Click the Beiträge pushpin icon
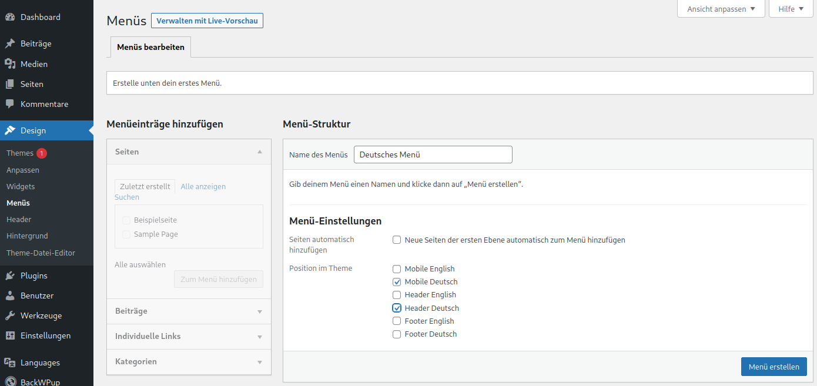This screenshot has width=817, height=386. coord(10,43)
